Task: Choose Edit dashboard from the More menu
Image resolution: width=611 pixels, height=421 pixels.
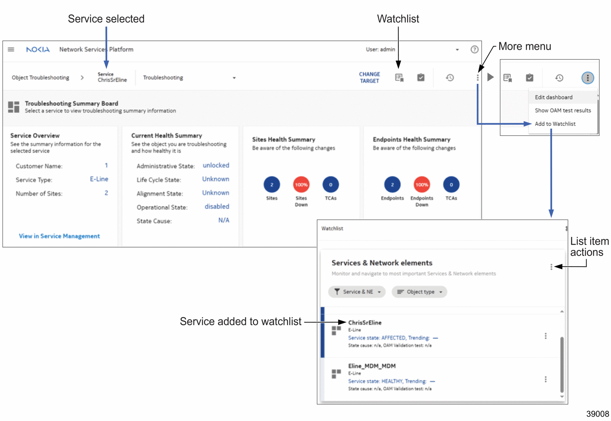Action: click(x=563, y=97)
